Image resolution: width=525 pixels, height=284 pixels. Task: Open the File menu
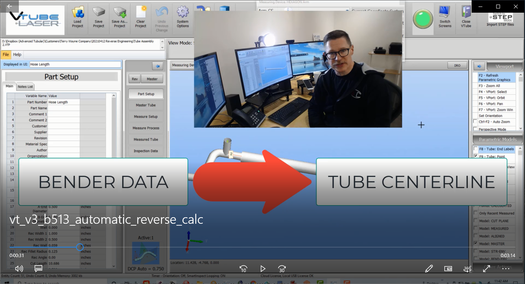[6, 54]
